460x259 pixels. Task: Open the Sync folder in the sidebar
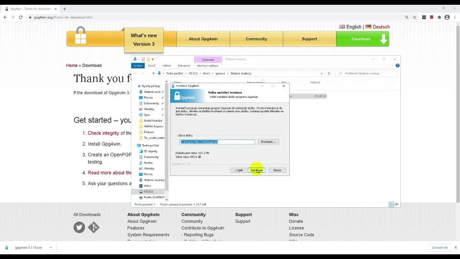coord(147,115)
